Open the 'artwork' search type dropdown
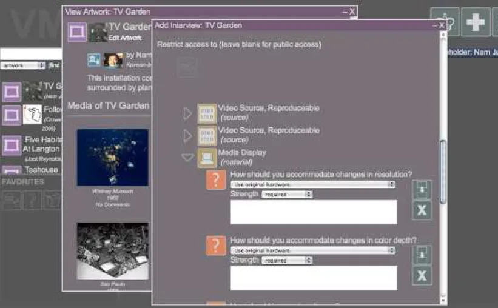The width and height of the screenshot is (498, 308). (23, 65)
